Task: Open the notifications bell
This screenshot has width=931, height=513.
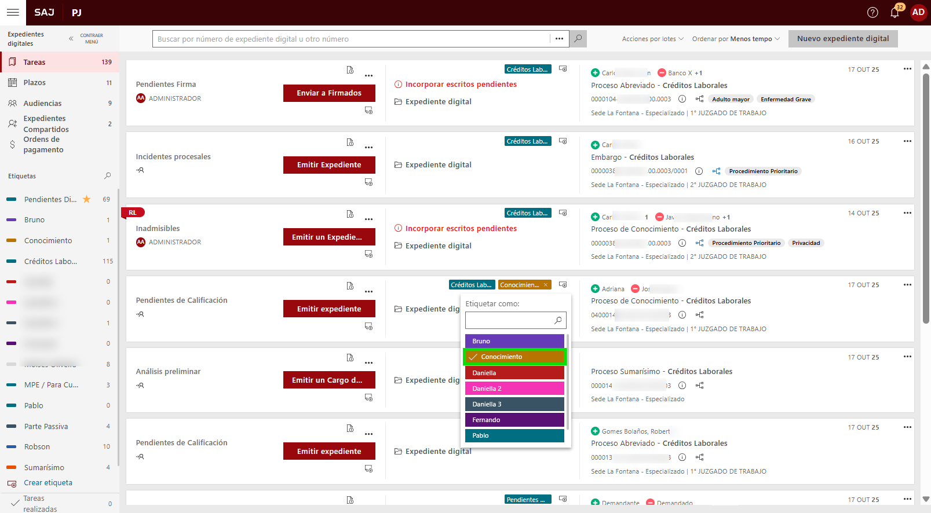Action: (x=895, y=13)
